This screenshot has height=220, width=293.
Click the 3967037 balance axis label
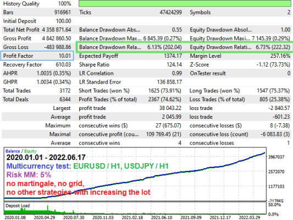276,157
